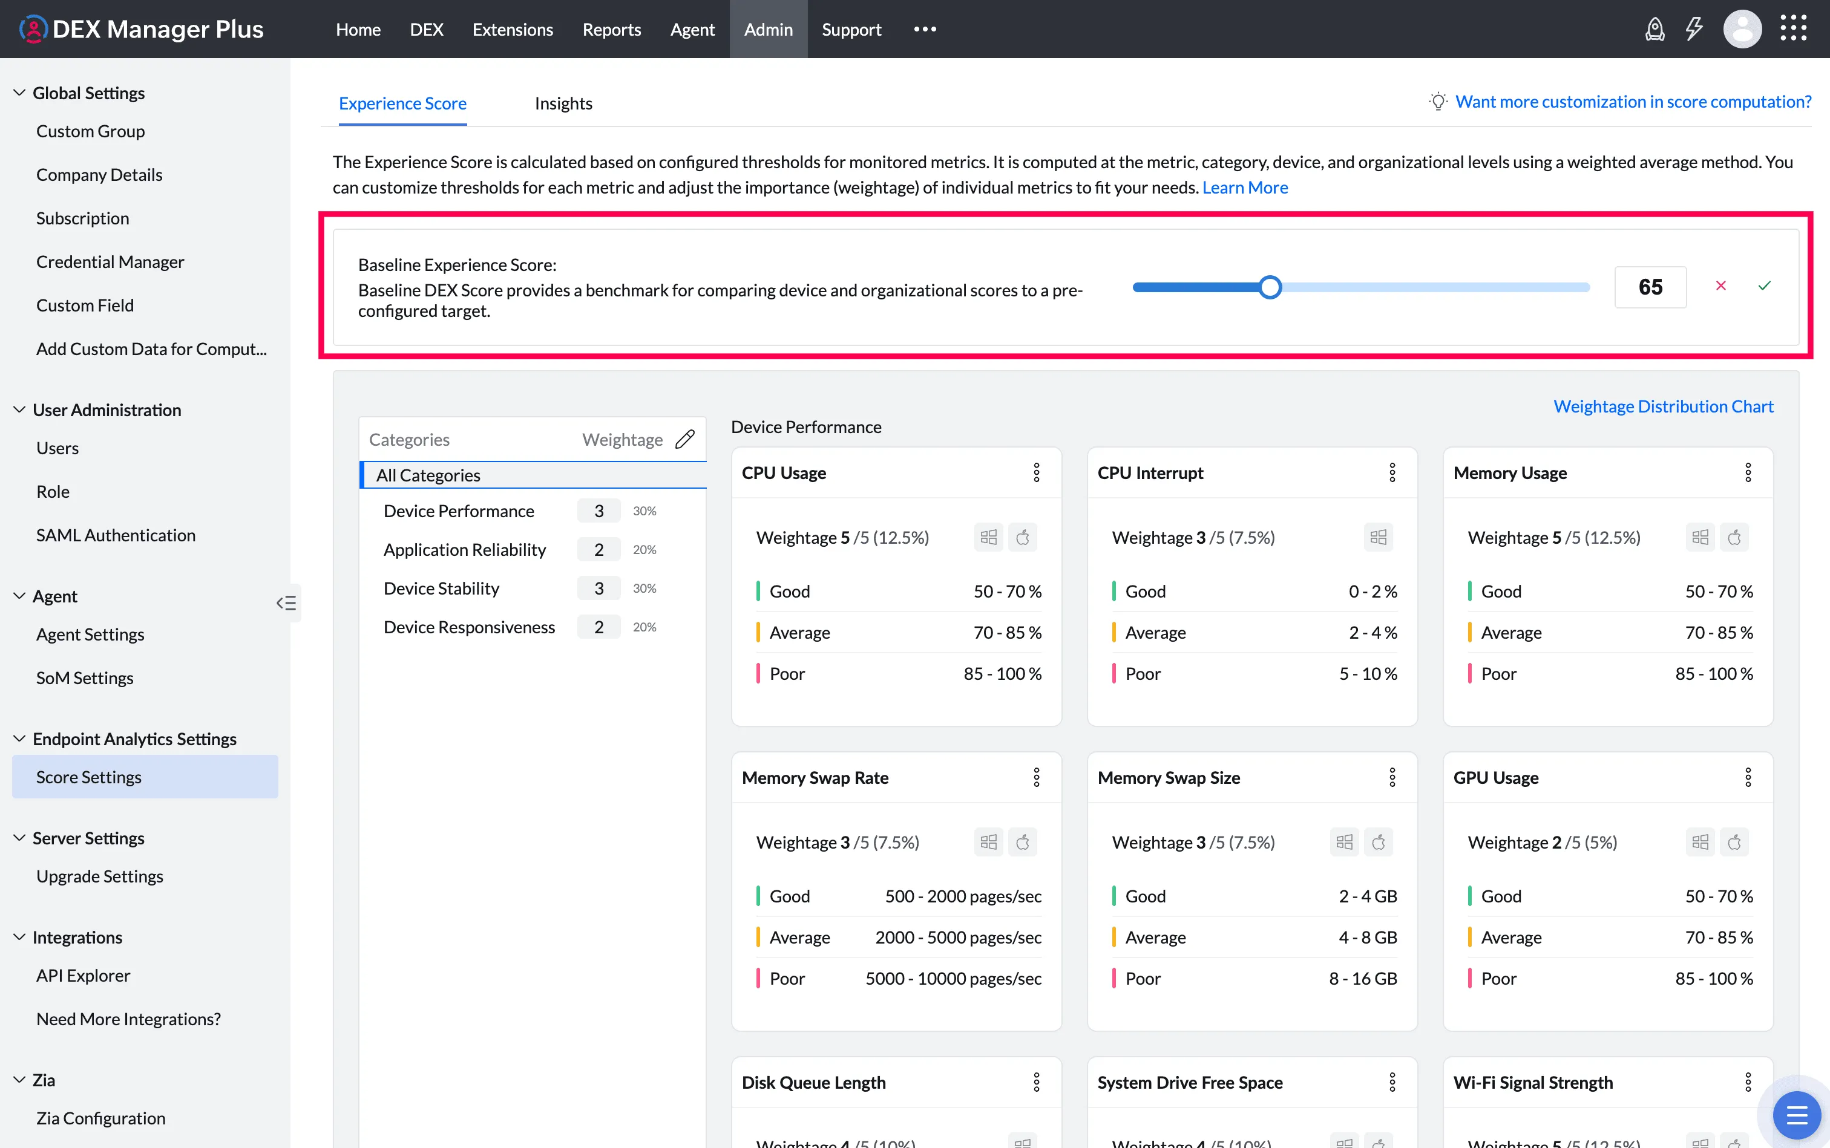This screenshot has width=1830, height=1148.
Task: Click Windows icon on CPU Interrupt card
Action: point(1378,538)
